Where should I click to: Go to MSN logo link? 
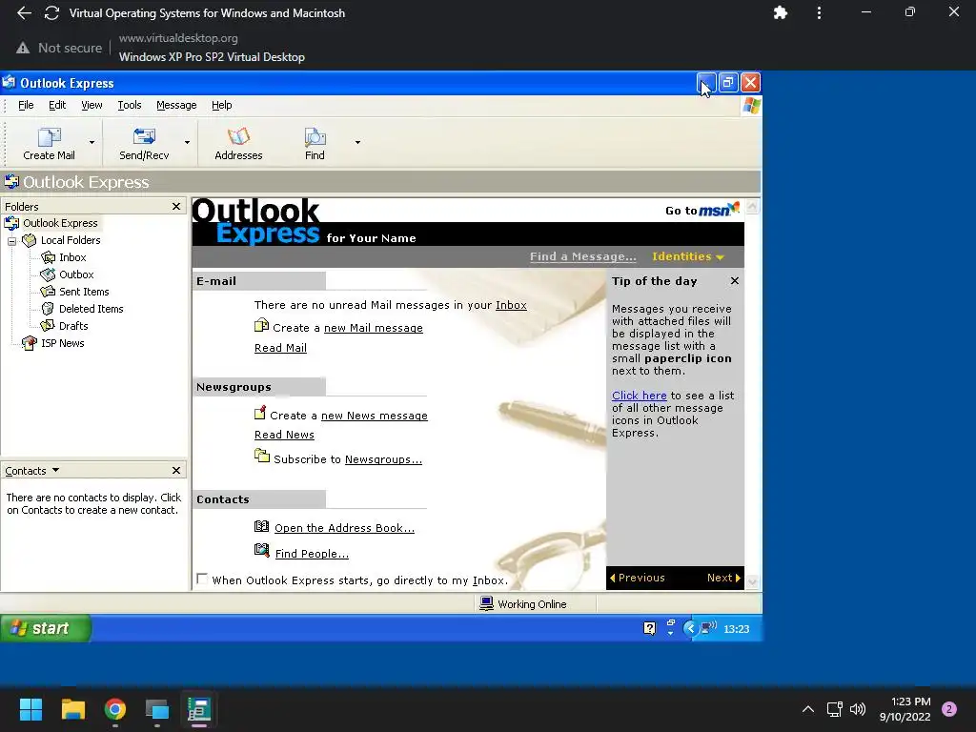[x=719, y=209]
